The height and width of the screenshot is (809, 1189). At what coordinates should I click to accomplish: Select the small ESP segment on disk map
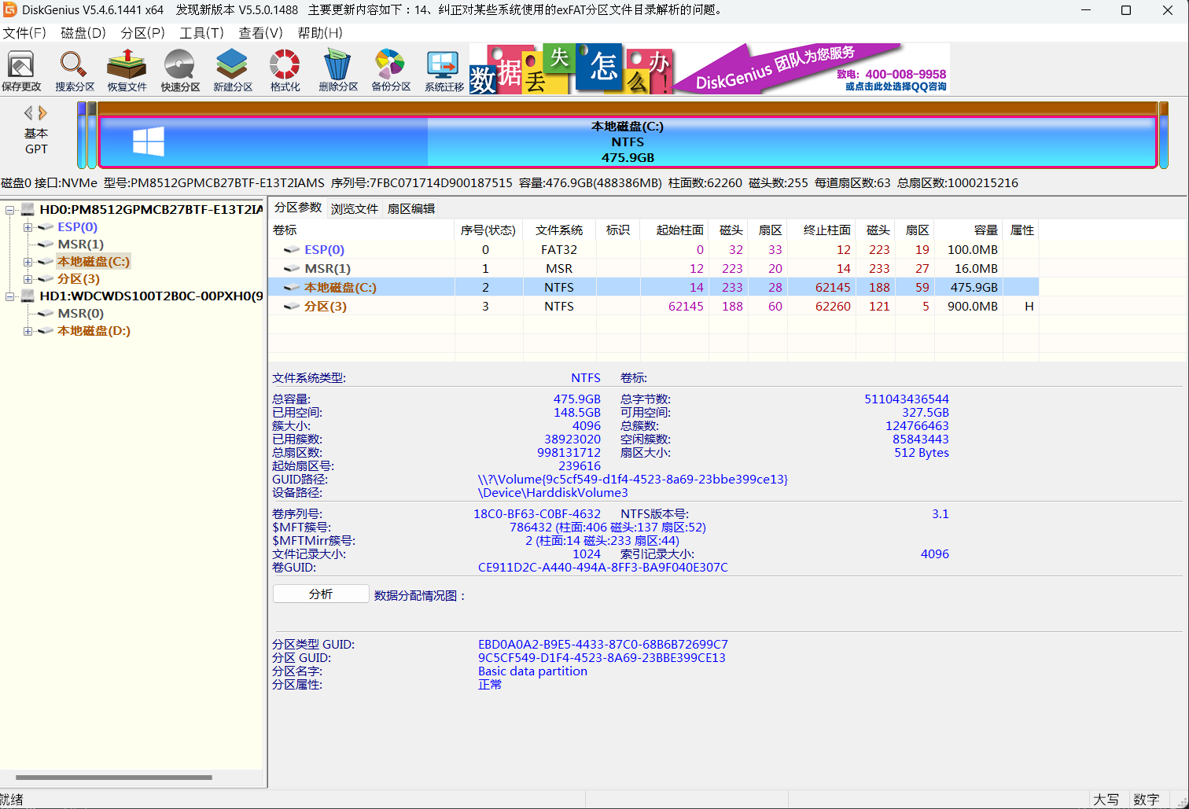(x=82, y=134)
